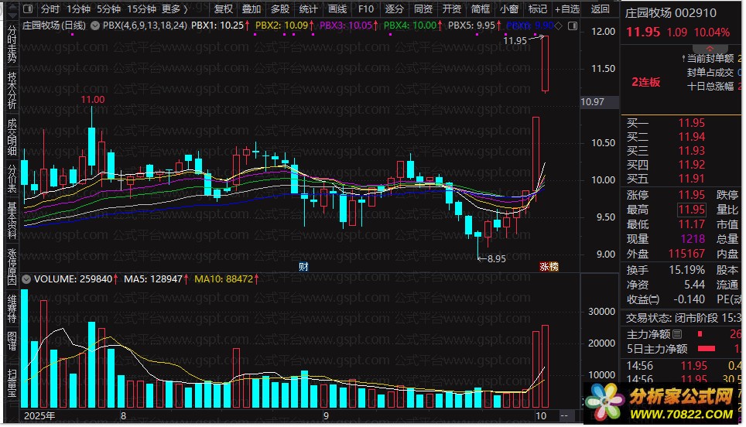Click the 买二 price 11.94
This screenshot has height=427, width=746.
pyautogui.click(x=691, y=137)
